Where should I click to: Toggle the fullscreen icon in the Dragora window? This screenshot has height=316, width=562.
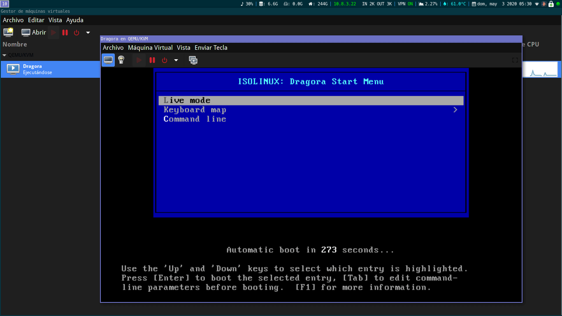(x=515, y=60)
